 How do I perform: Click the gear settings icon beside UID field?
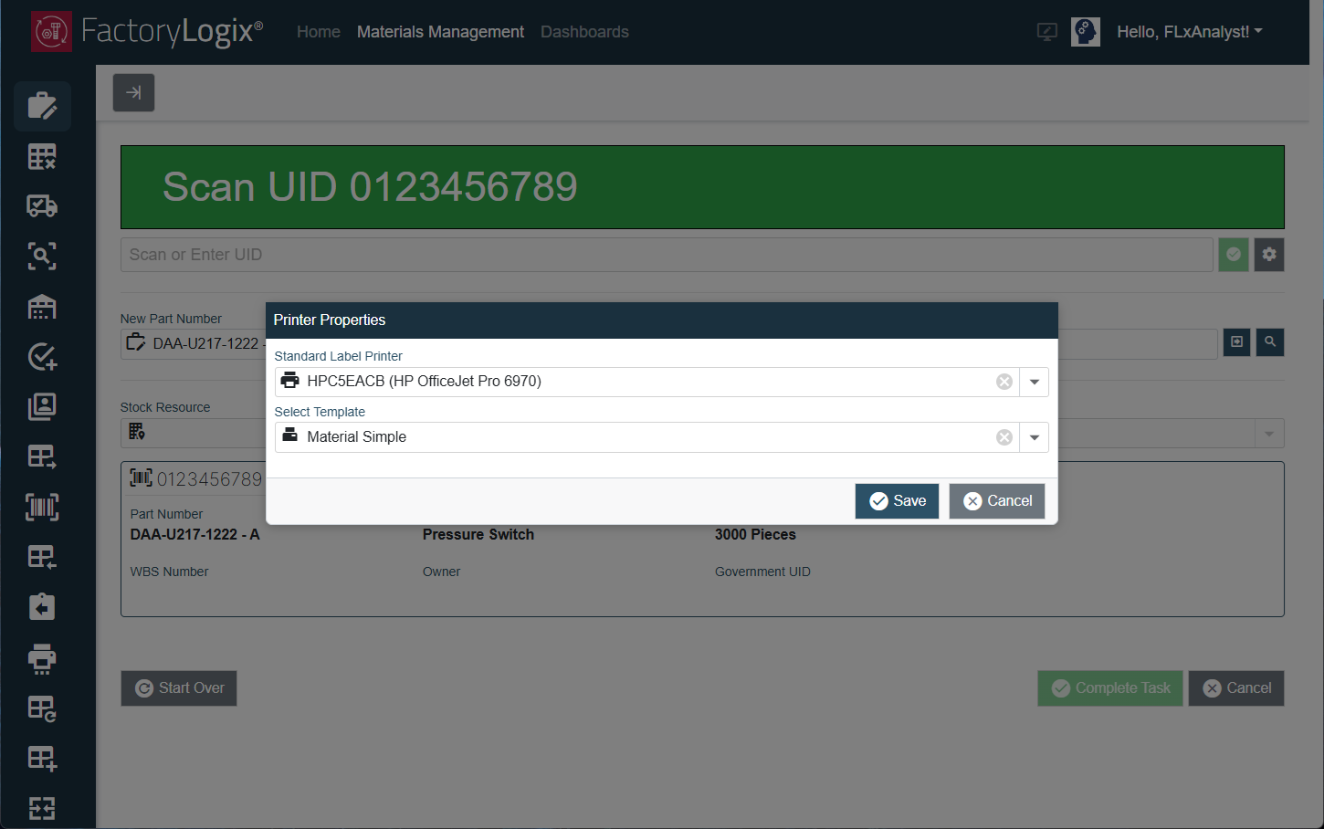coord(1269,255)
